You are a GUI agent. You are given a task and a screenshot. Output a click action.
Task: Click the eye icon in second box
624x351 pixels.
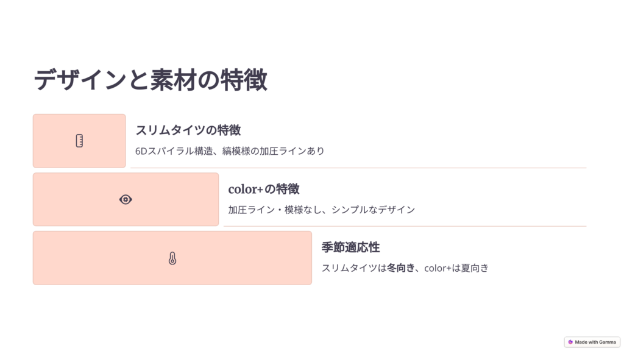(x=126, y=199)
